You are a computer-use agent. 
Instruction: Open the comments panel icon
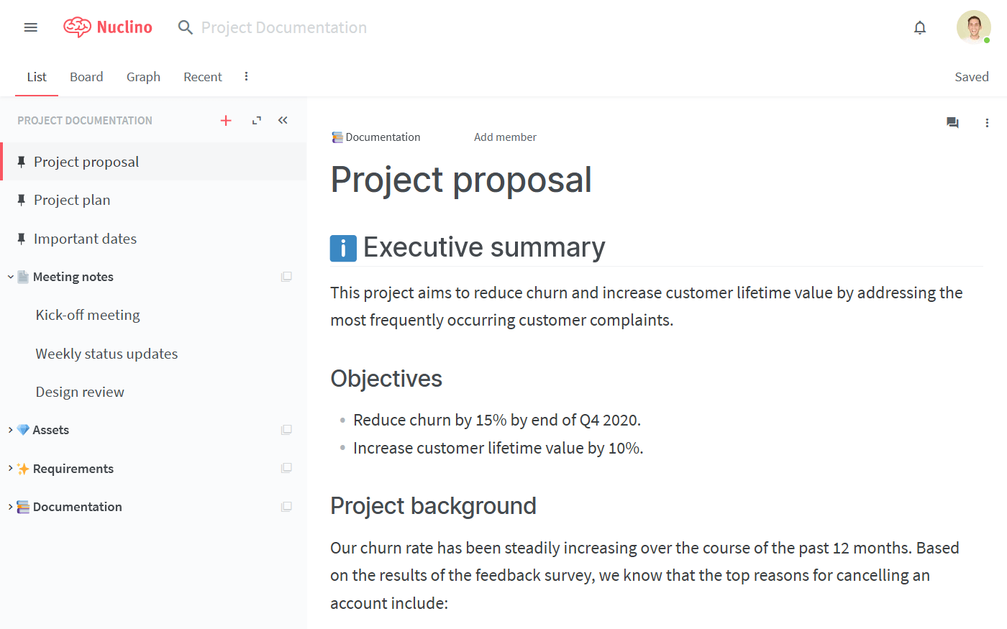(952, 123)
